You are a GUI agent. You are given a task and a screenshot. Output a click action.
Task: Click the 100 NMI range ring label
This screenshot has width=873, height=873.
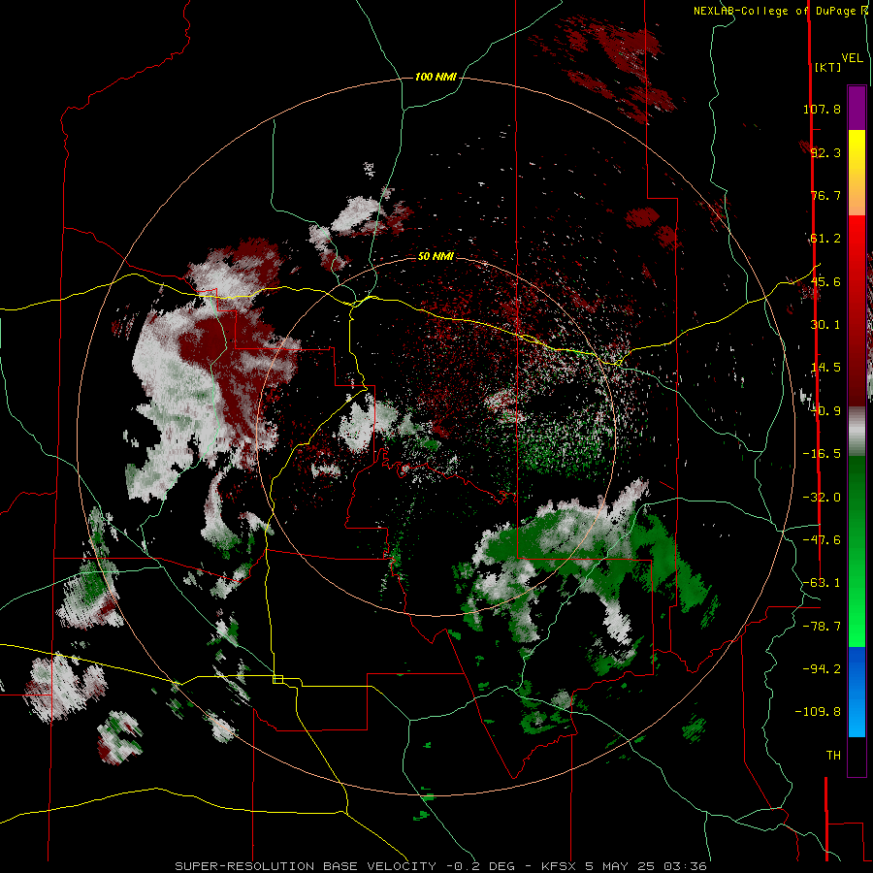click(436, 77)
